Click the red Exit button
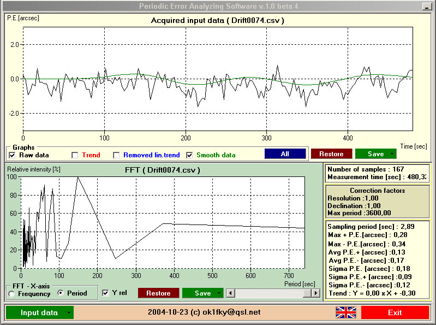 (395, 312)
